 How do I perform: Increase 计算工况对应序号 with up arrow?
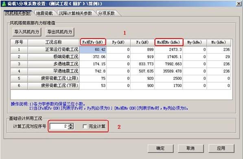coord(71,125)
